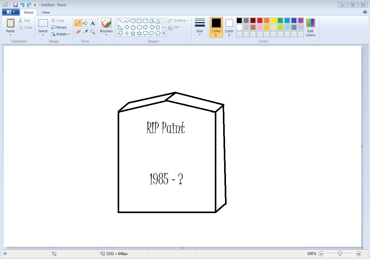370x259 pixels.
Task: Select the Color picker tool
Action: coord(85,31)
